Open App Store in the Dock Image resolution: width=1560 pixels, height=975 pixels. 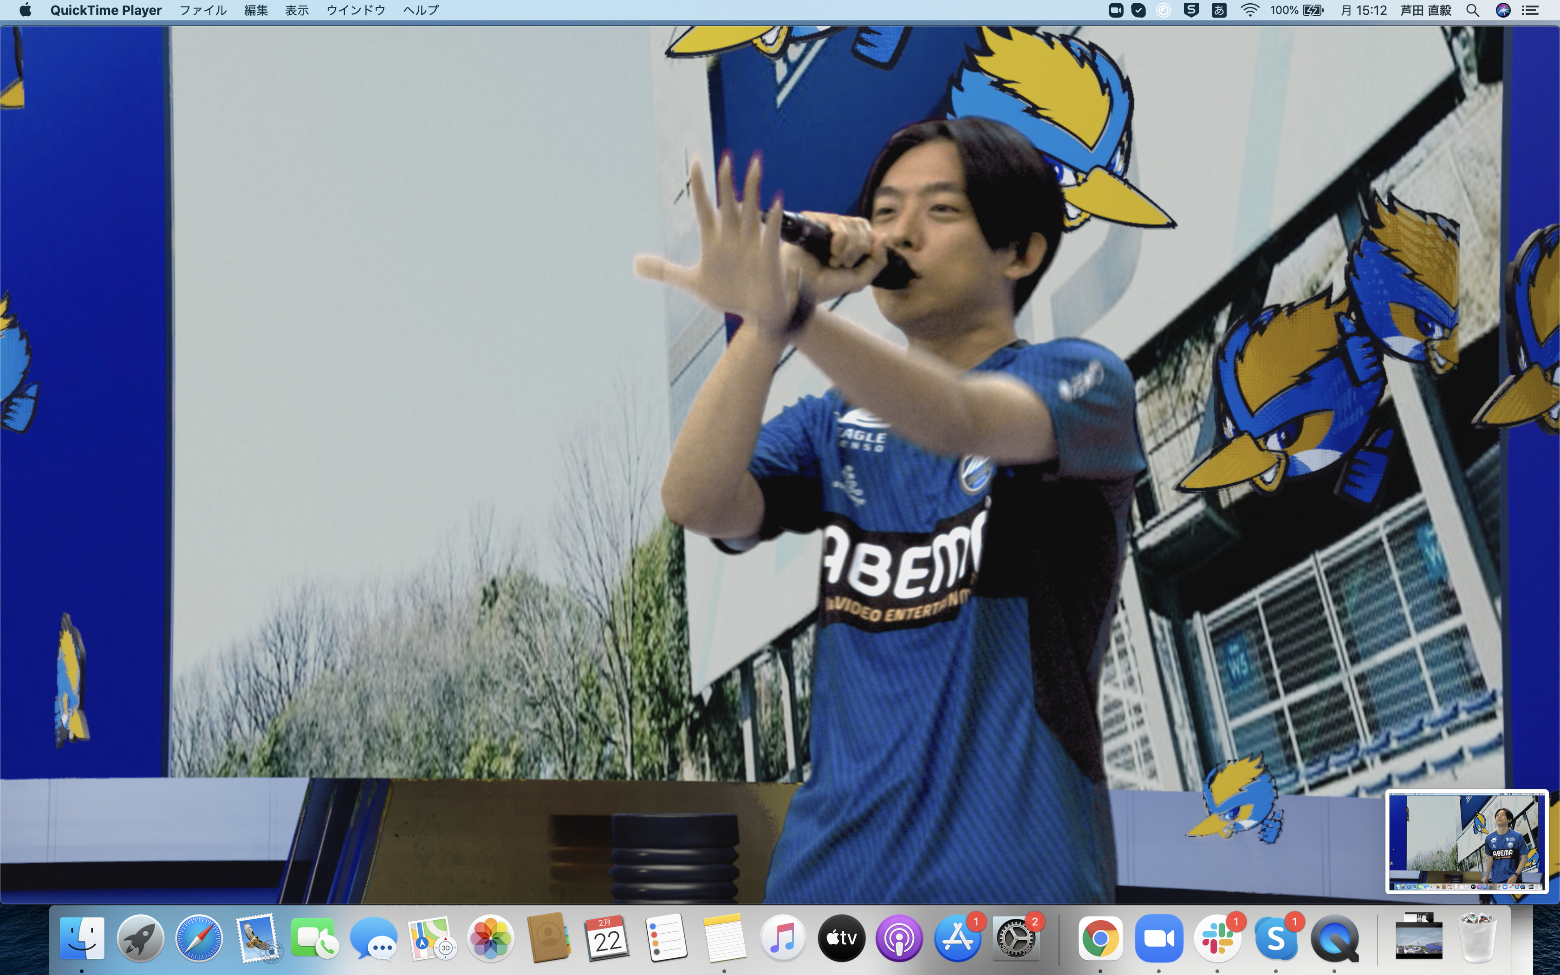[957, 939]
